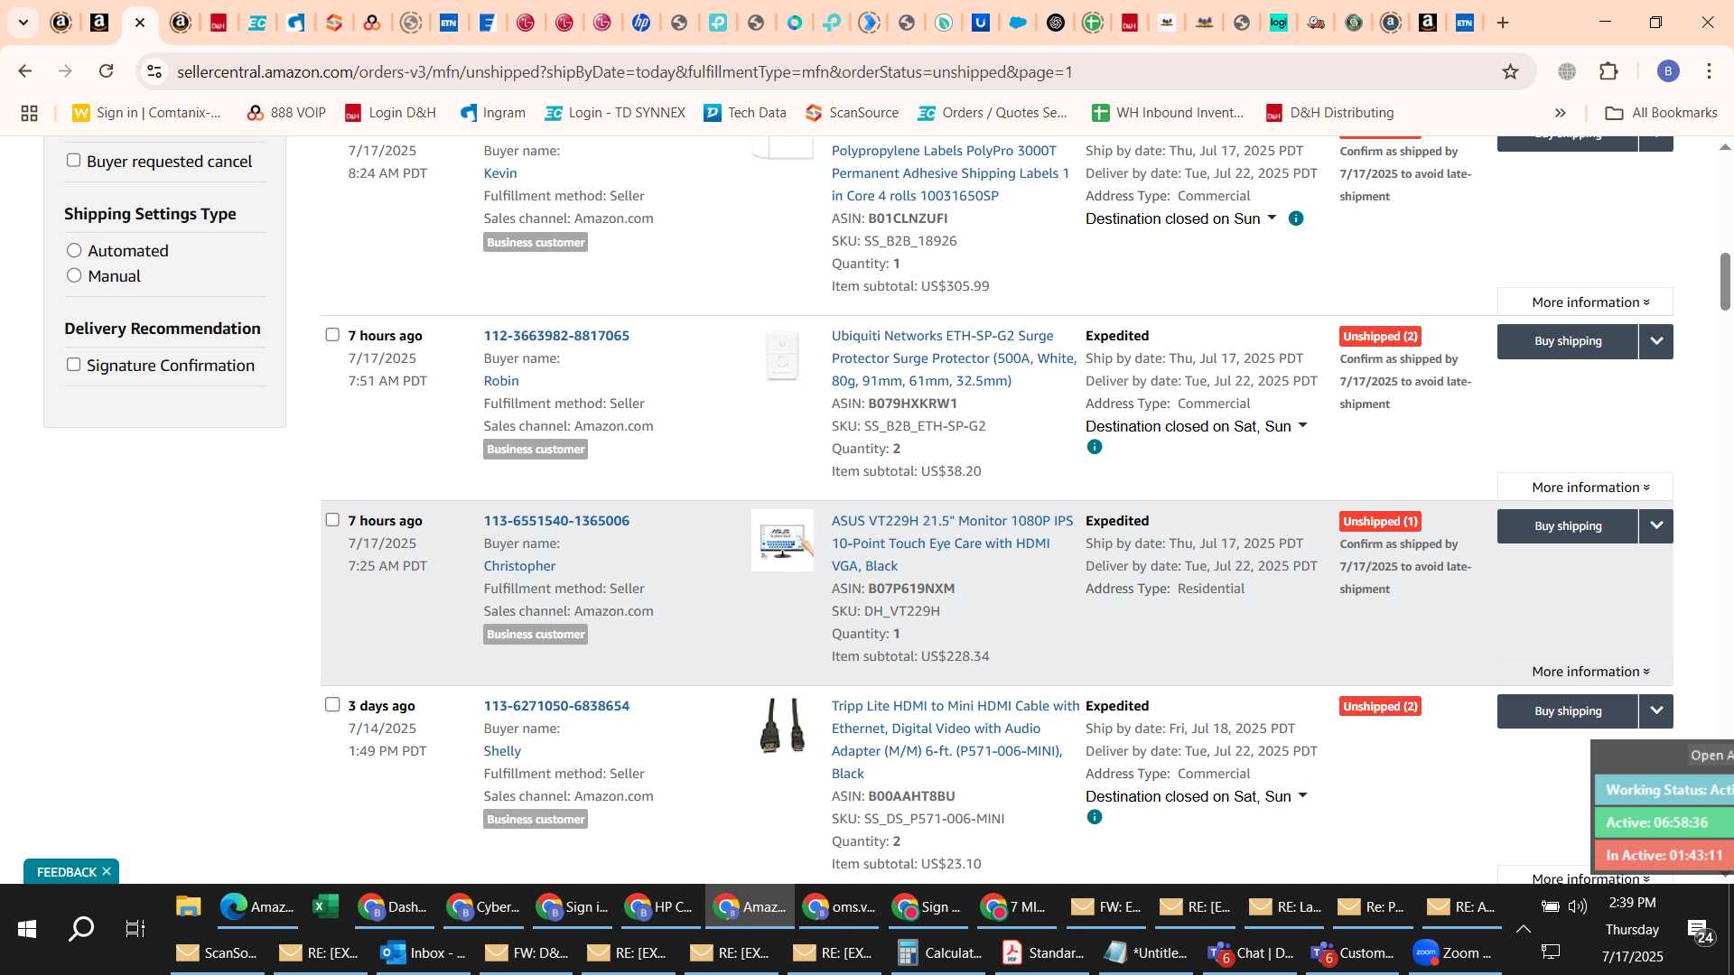1734x975 pixels.
Task: Reload the Seller Central page
Action: (x=107, y=71)
